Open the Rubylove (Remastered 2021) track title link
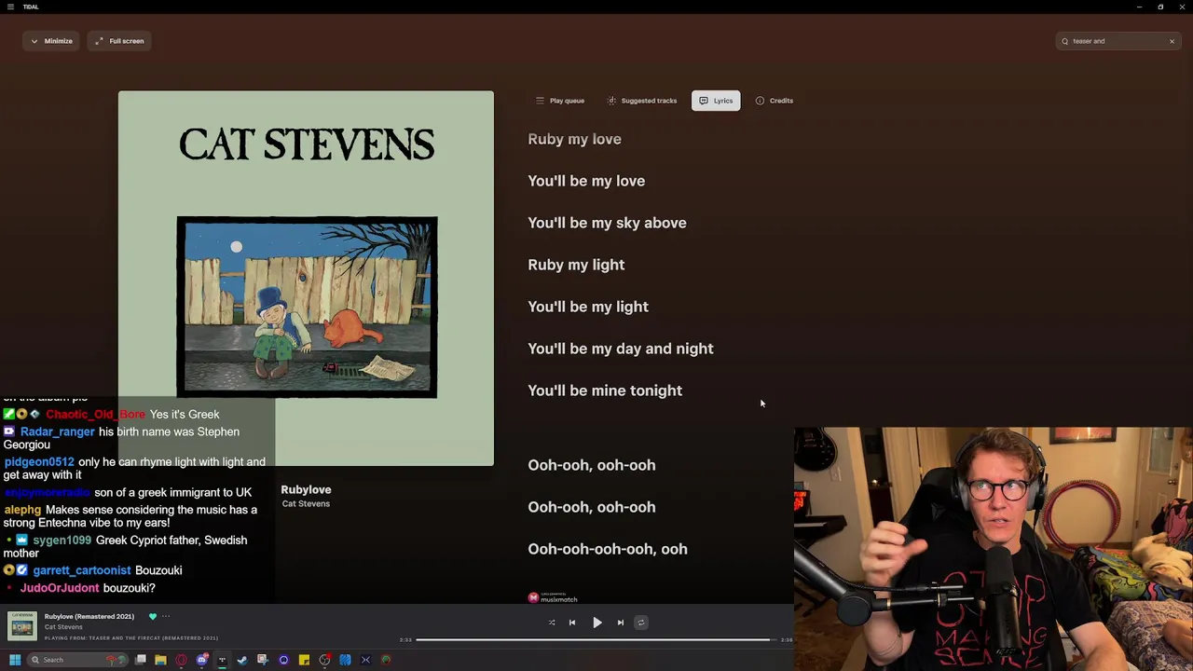The width and height of the screenshot is (1193, 671). (x=89, y=616)
